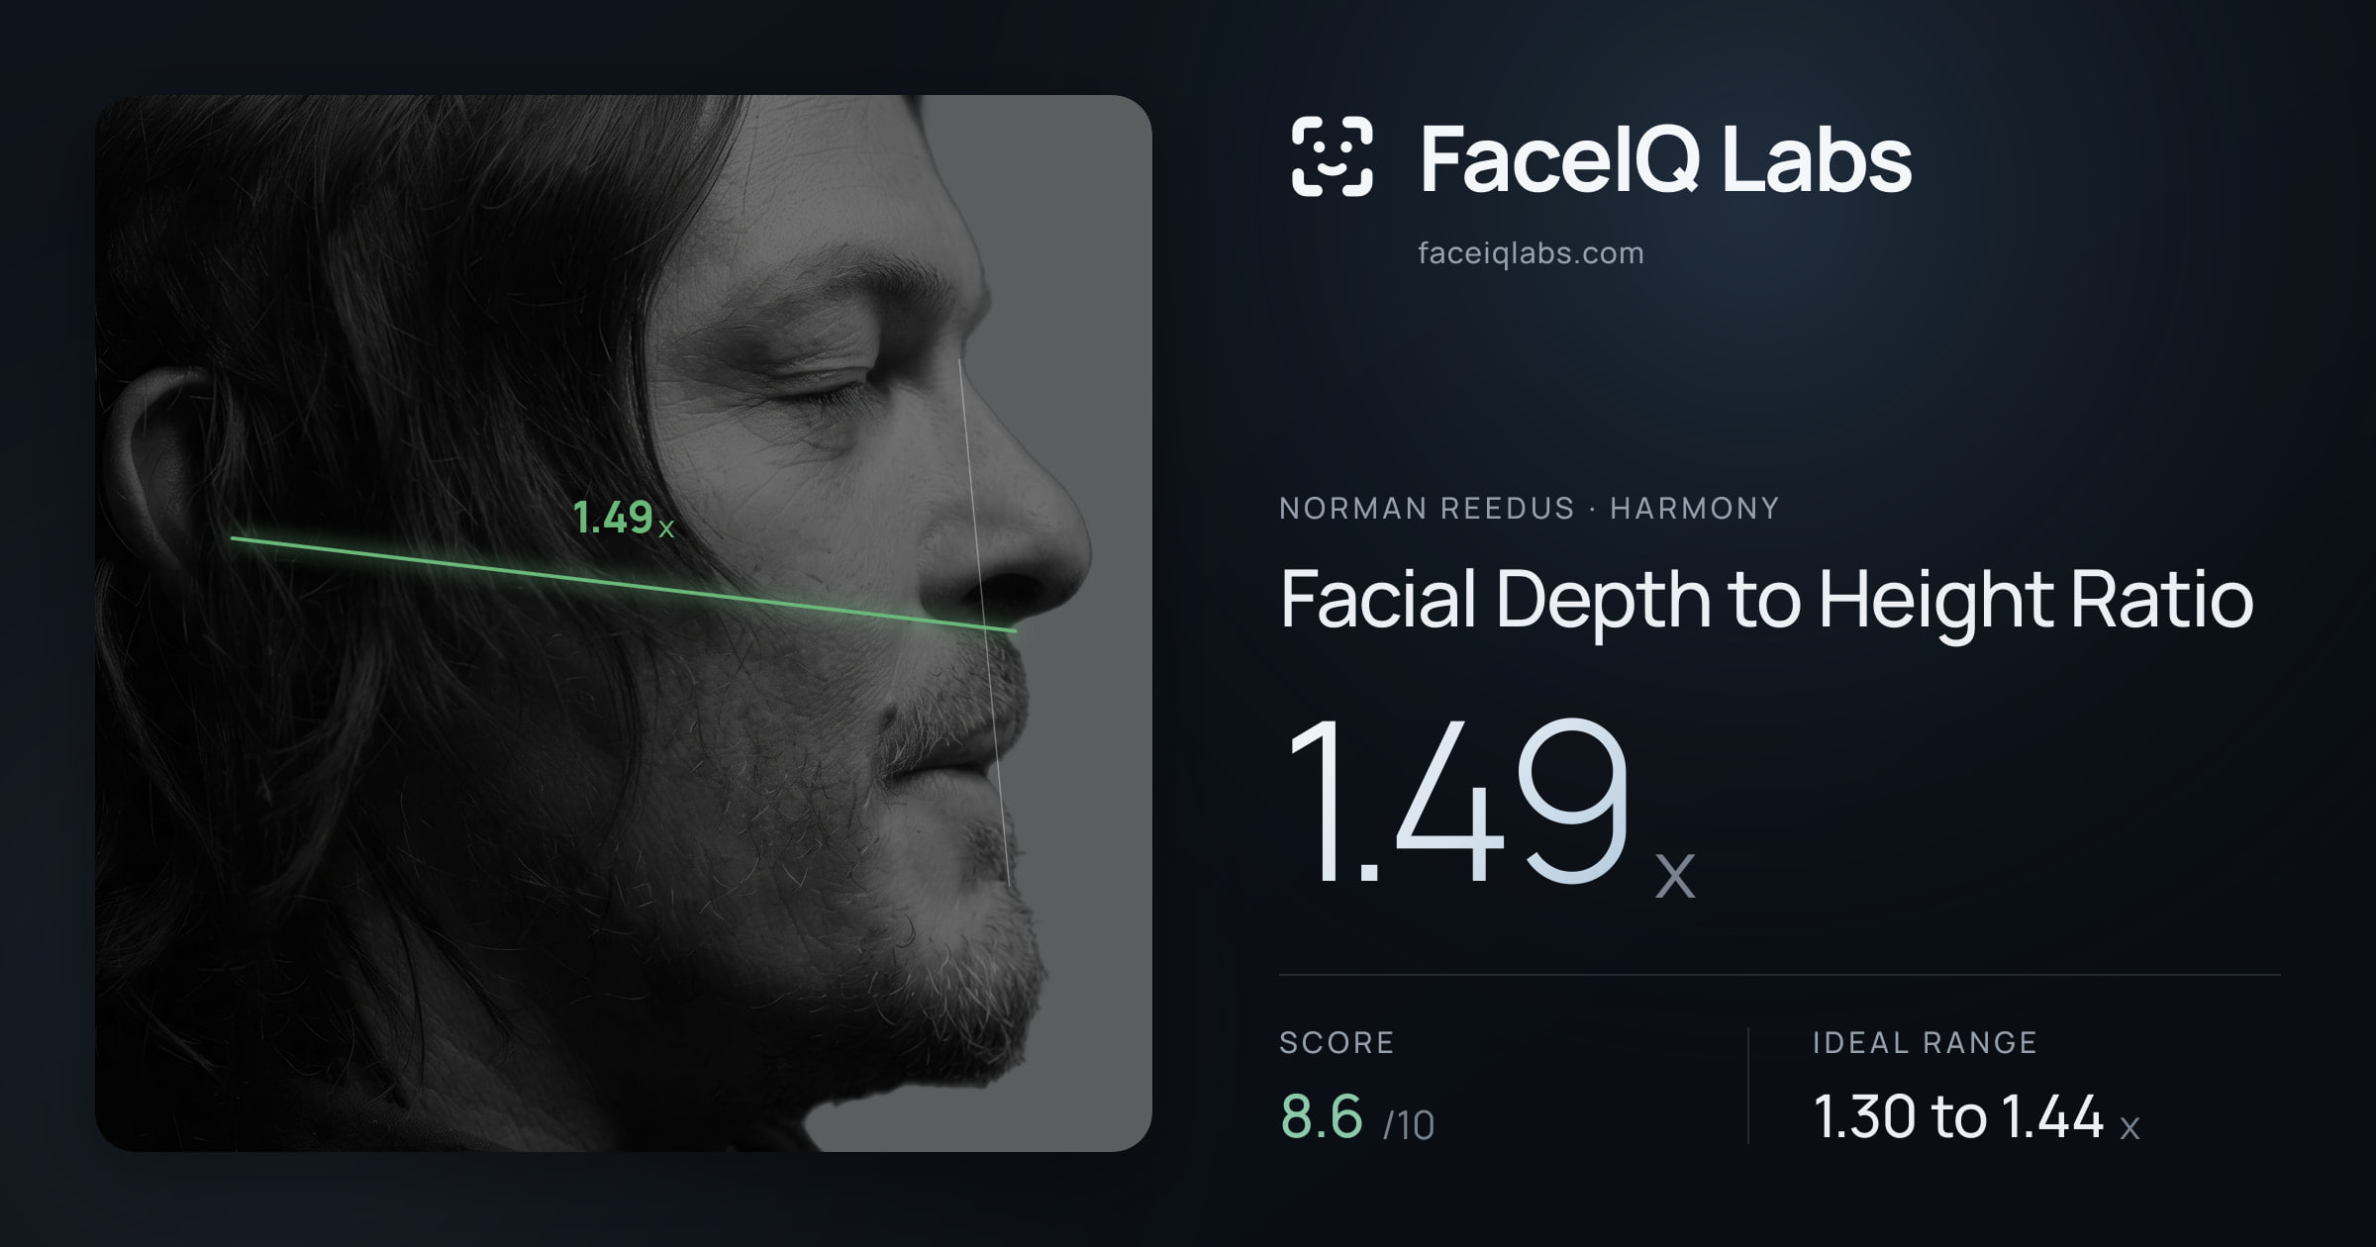Image resolution: width=2376 pixels, height=1247 pixels.
Task: Click the FaceIQ Labs brand title
Action: [1665, 159]
